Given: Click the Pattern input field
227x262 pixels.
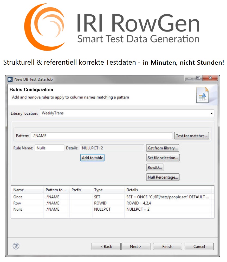Looking at the screenshot, I should [x=101, y=136].
